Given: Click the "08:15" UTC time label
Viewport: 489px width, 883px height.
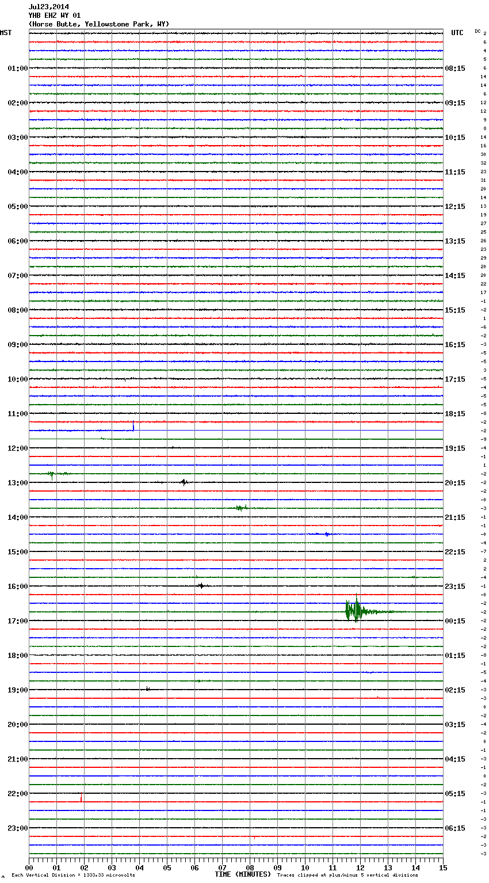Looking at the screenshot, I should click(455, 68).
